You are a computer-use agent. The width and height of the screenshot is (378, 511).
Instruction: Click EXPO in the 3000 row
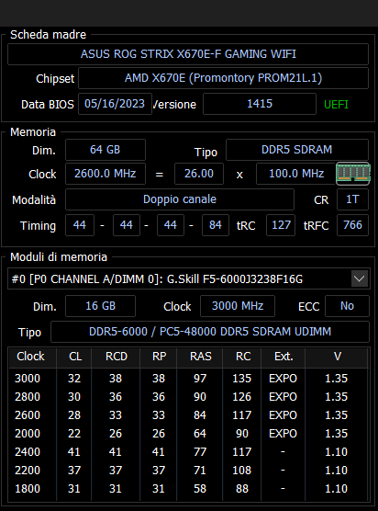tap(283, 379)
